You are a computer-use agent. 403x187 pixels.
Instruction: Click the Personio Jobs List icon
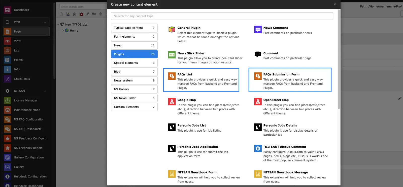pos(172,127)
